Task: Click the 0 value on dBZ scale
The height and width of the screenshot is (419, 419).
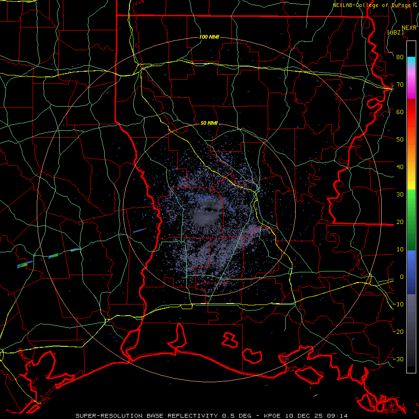Action: [x=401, y=277]
